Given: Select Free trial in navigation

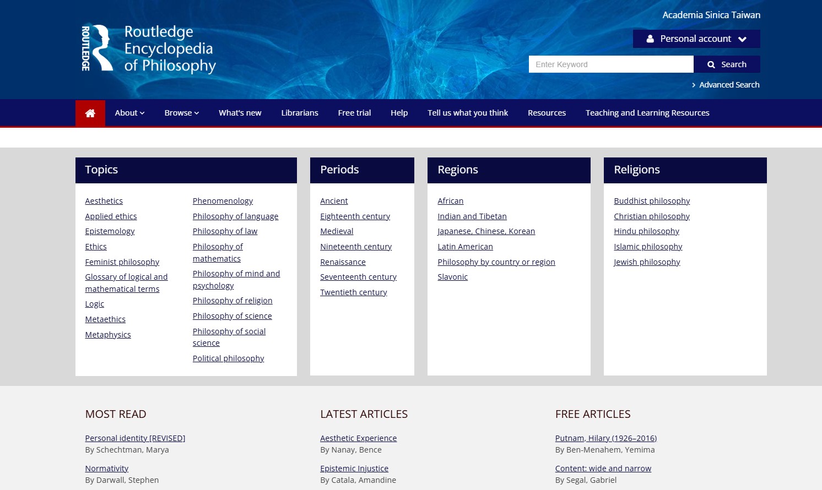Looking at the screenshot, I should [x=354, y=113].
